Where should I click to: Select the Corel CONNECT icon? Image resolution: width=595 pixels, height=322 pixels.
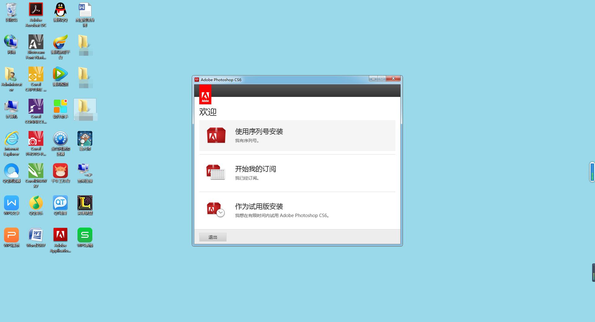36,111
